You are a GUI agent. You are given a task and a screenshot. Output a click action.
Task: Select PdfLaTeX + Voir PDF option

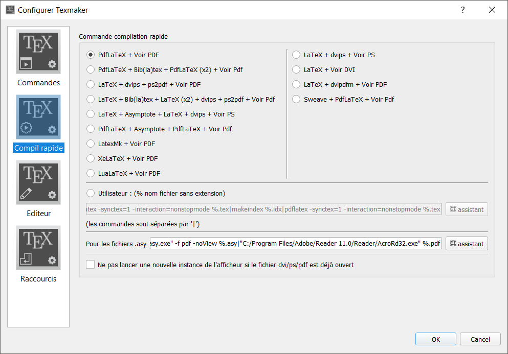91,55
